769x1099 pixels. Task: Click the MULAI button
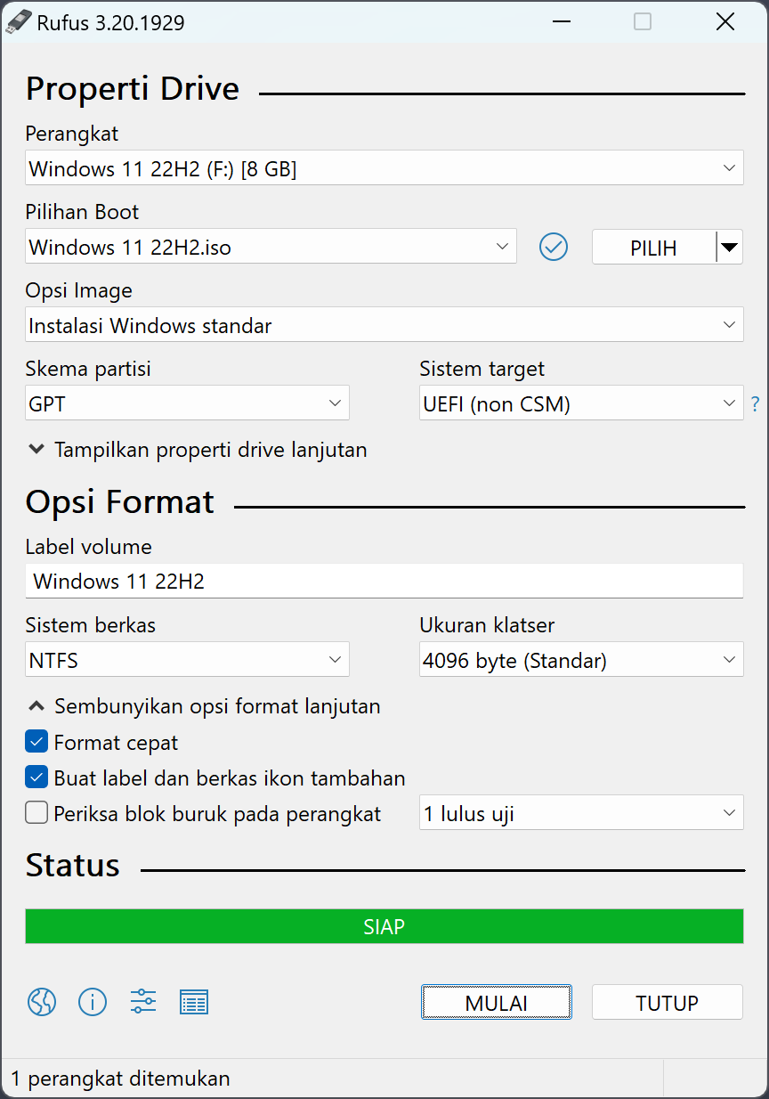pos(496,1002)
